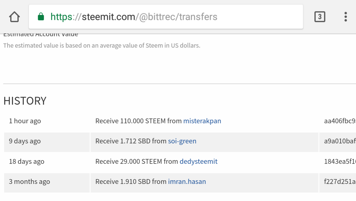Click the transaction memo starting aa406fbc

(340, 121)
